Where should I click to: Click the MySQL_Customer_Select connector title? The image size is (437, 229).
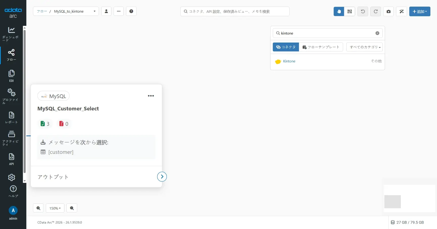pyautogui.click(x=68, y=109)
